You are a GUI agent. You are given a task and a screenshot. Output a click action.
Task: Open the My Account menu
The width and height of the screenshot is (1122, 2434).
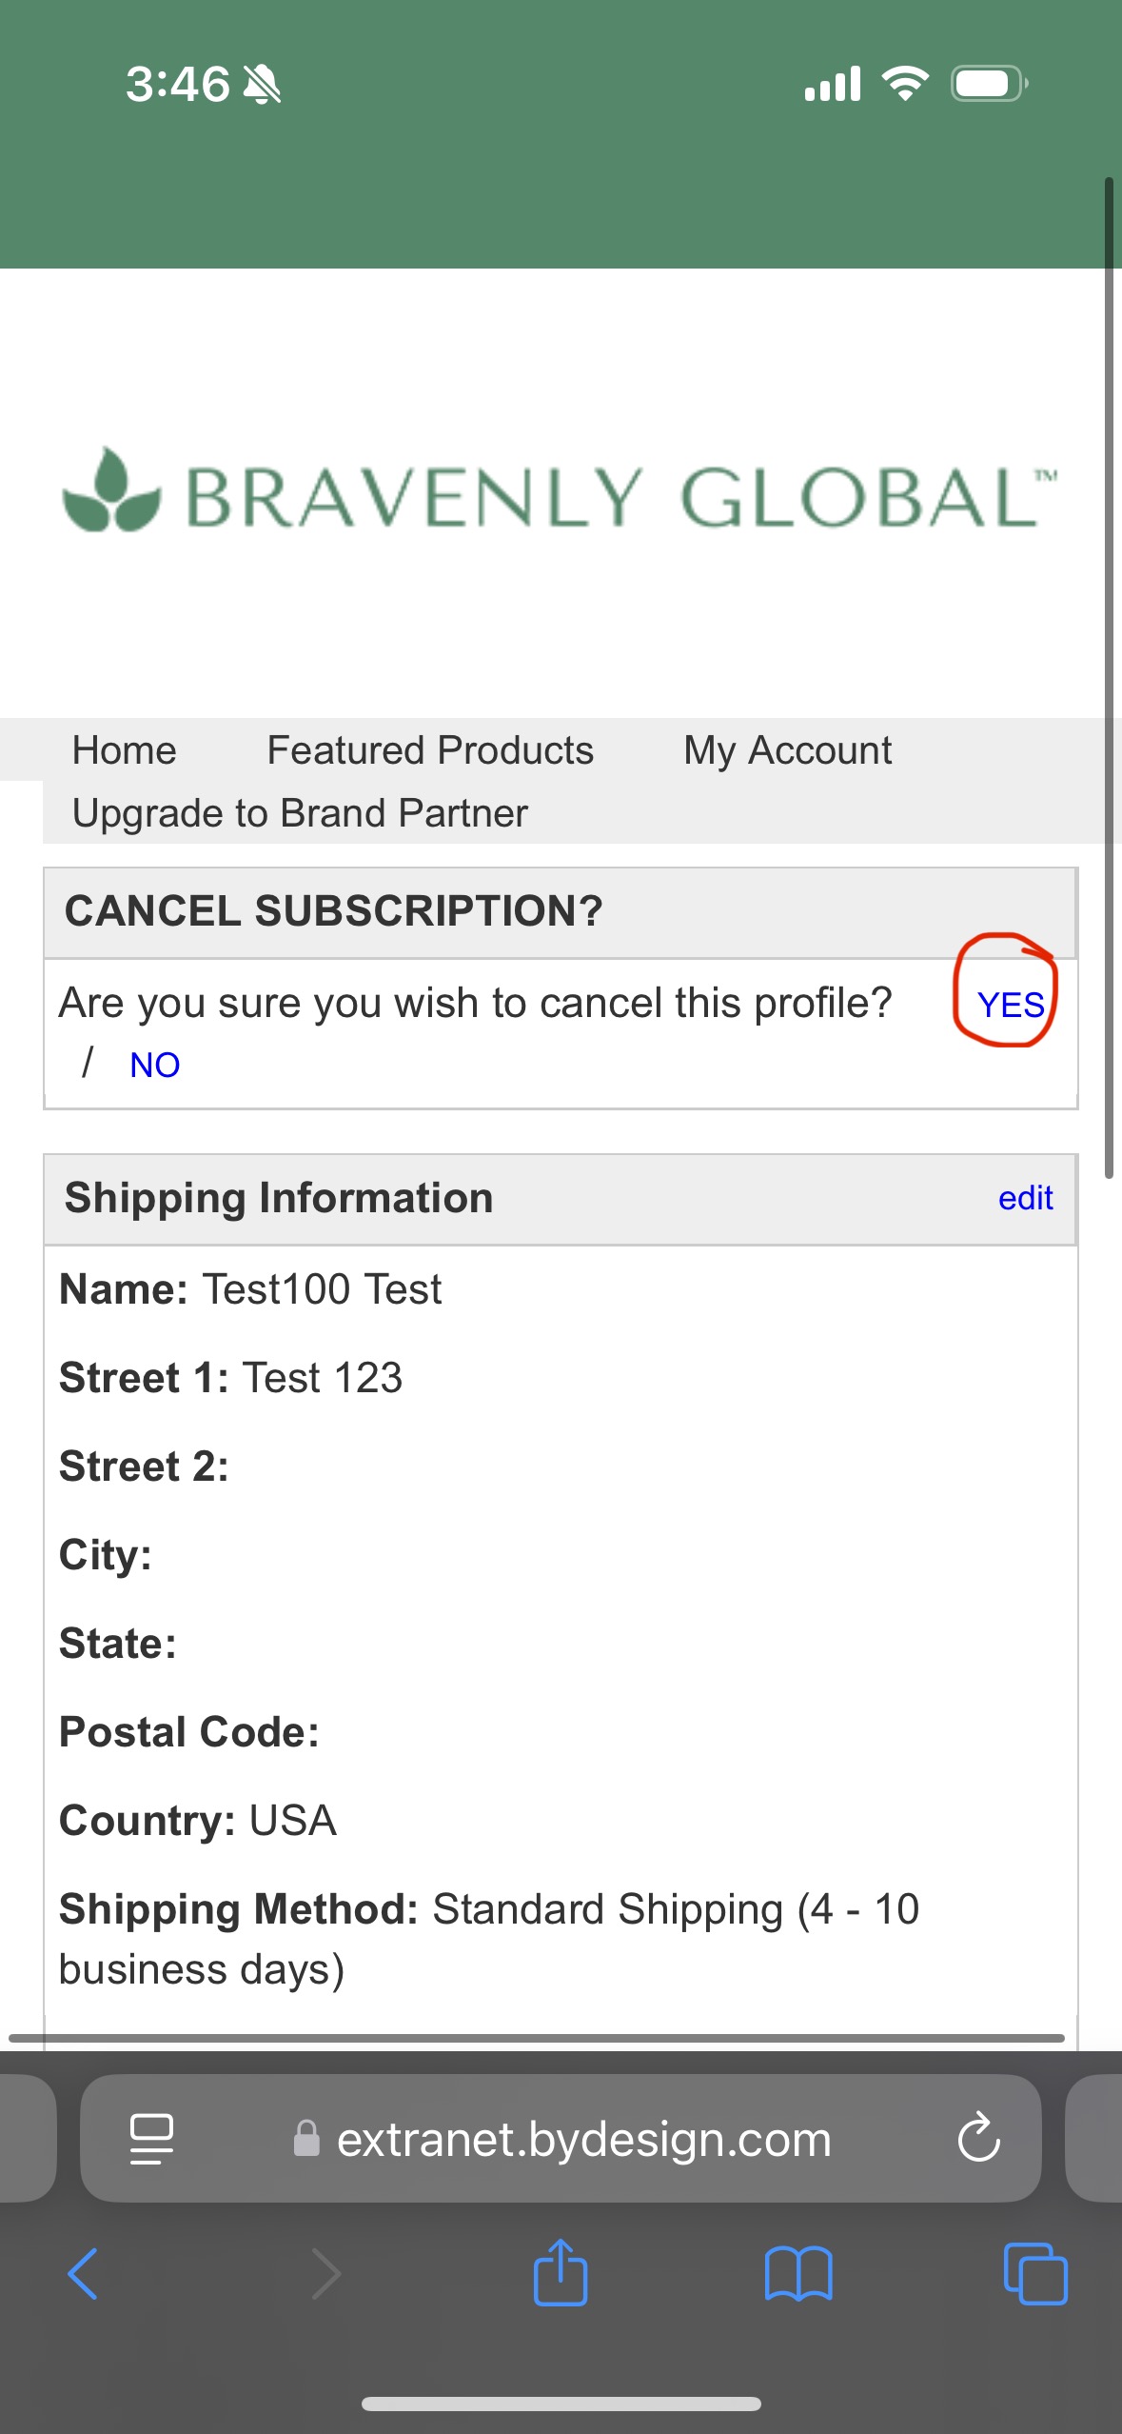(x=787, y=750)
